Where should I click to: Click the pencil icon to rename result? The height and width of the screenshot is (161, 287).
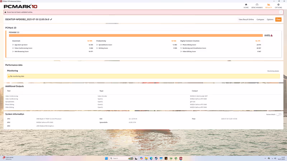51,19
